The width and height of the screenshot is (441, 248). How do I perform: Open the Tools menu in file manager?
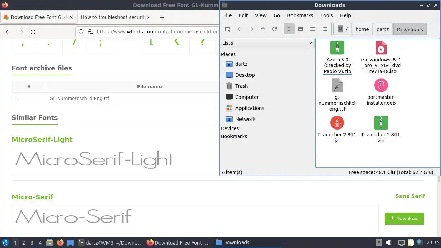pyautogui.click(x=327, y=15)
